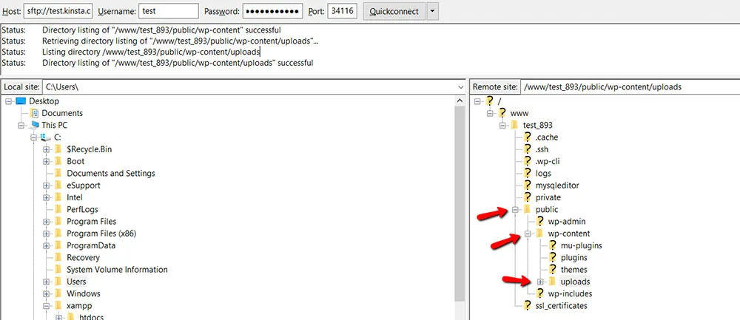Click the unknown-folder icon for mysqleditor
This screenshot has width=740, height=320.
527,185
